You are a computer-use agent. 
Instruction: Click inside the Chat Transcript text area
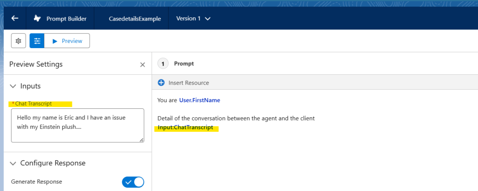77,126
